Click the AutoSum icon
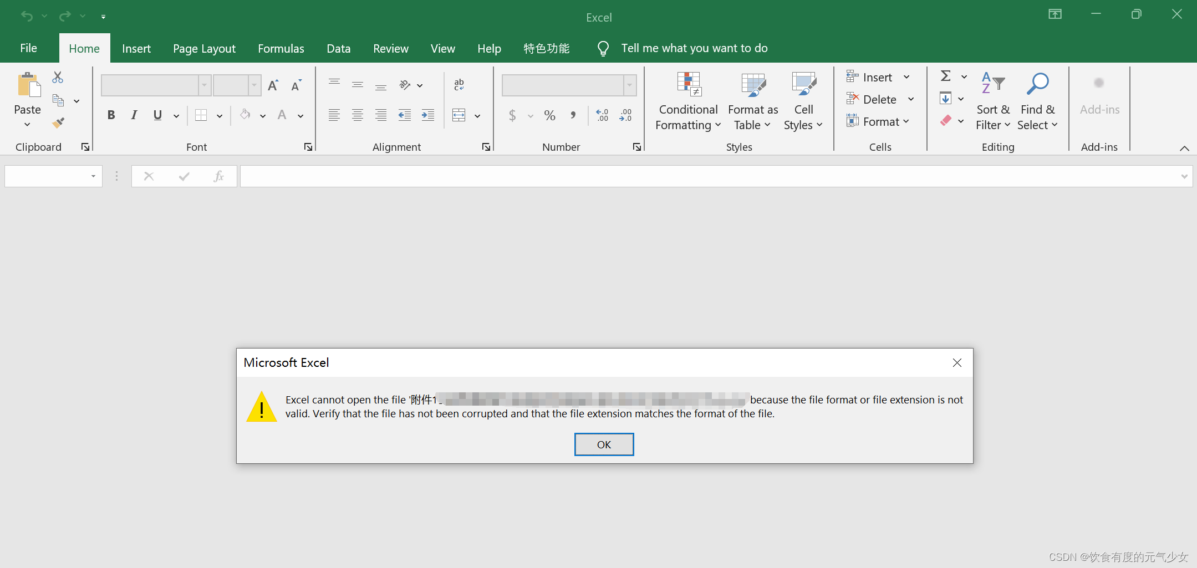The height and width of the screenshot is (568, 1197). [x=946, y=76]
